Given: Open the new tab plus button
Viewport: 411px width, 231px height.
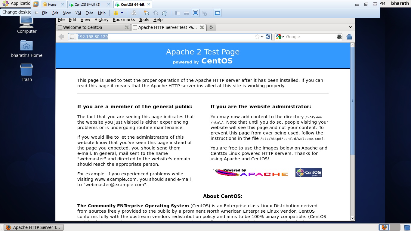Looking at the screenshot, I should tap(211, 27).
